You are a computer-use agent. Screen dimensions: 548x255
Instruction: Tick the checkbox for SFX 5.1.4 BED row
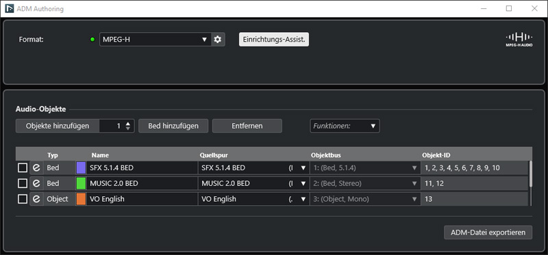coord(23,167)
